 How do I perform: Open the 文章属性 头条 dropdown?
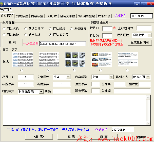point(62,77)
